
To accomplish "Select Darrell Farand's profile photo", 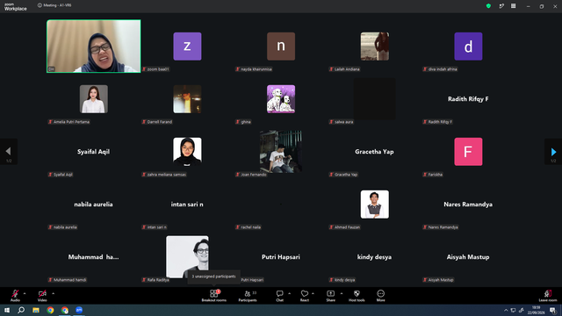I will [x=187, y=99].
